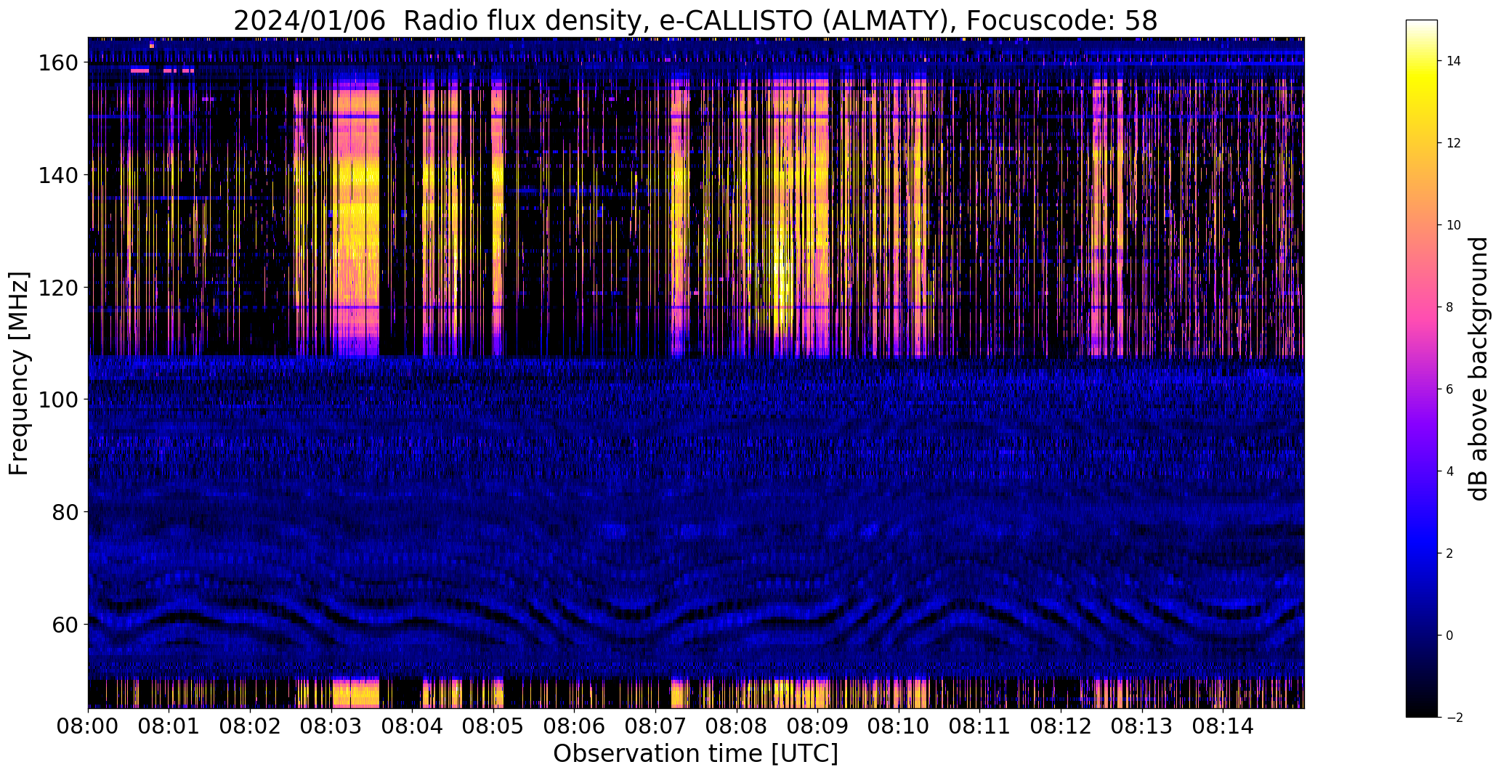Click the 08:11 time tick label
Image resolution: width=1501 pixels, height=775 pixels.
[x=979, y=726]
